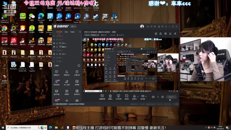
Task: Open Bandizip desktop shortcut
Action: point(68,17)
